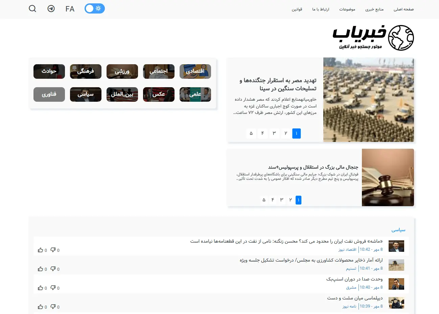The height and width of the screenshot is (314, 439).
Task: Click the Telegram channel icon
Action: pos(51,8)
